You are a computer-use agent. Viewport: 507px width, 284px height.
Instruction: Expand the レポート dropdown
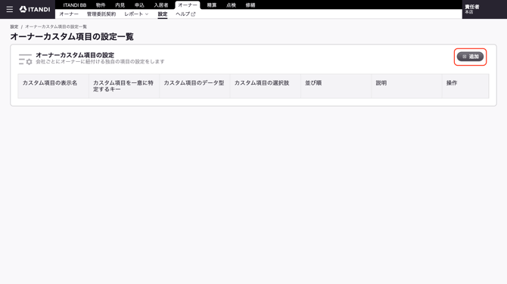[x=136, y=14]
